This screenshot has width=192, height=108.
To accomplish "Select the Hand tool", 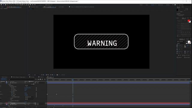I will pyautogui.click(x=5, y=5).
